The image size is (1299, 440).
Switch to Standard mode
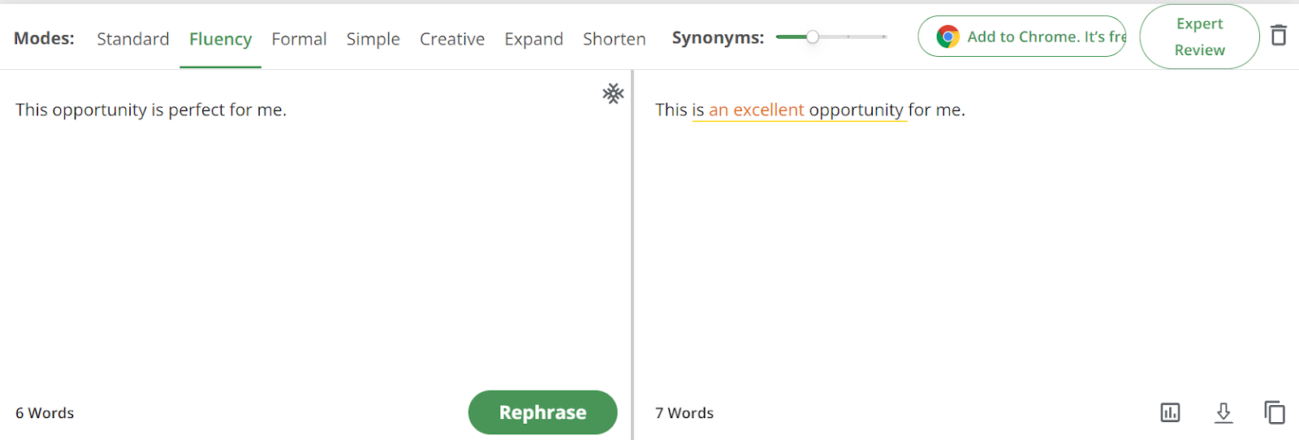point(133,39)
